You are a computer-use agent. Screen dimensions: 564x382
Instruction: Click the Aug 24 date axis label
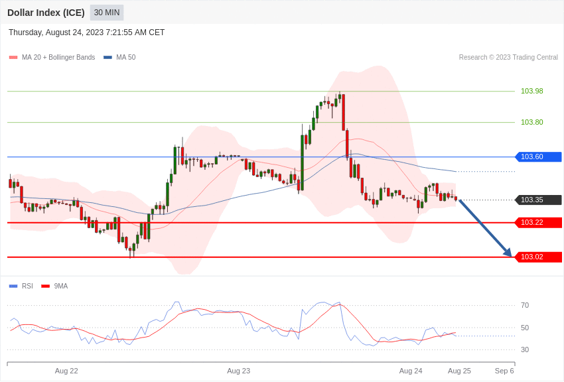click(411, 371)
